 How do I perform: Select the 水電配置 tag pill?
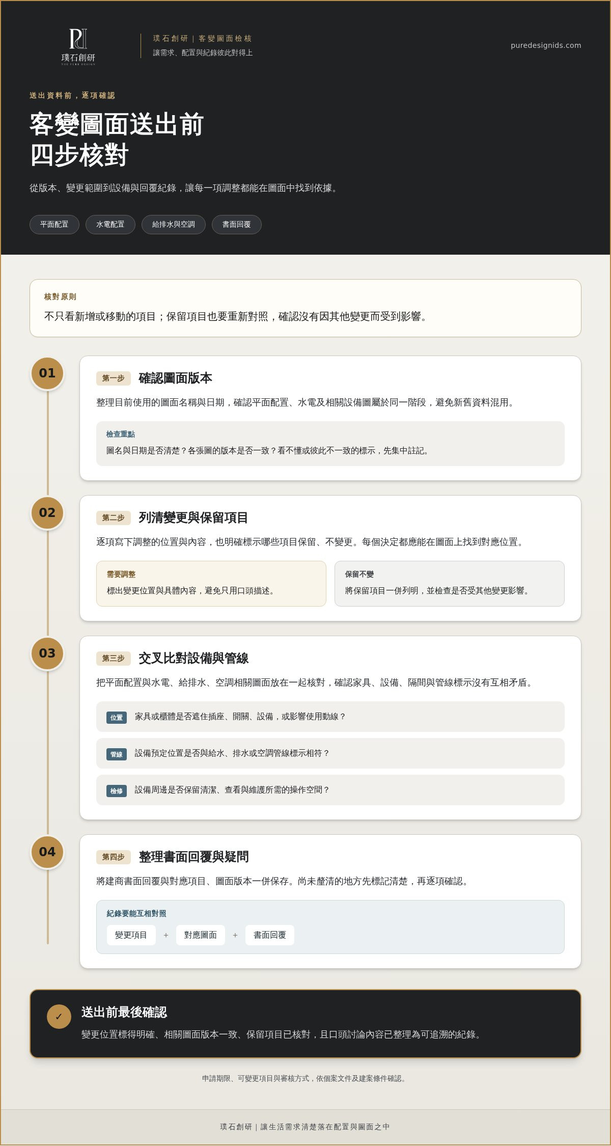coord(110,225)
